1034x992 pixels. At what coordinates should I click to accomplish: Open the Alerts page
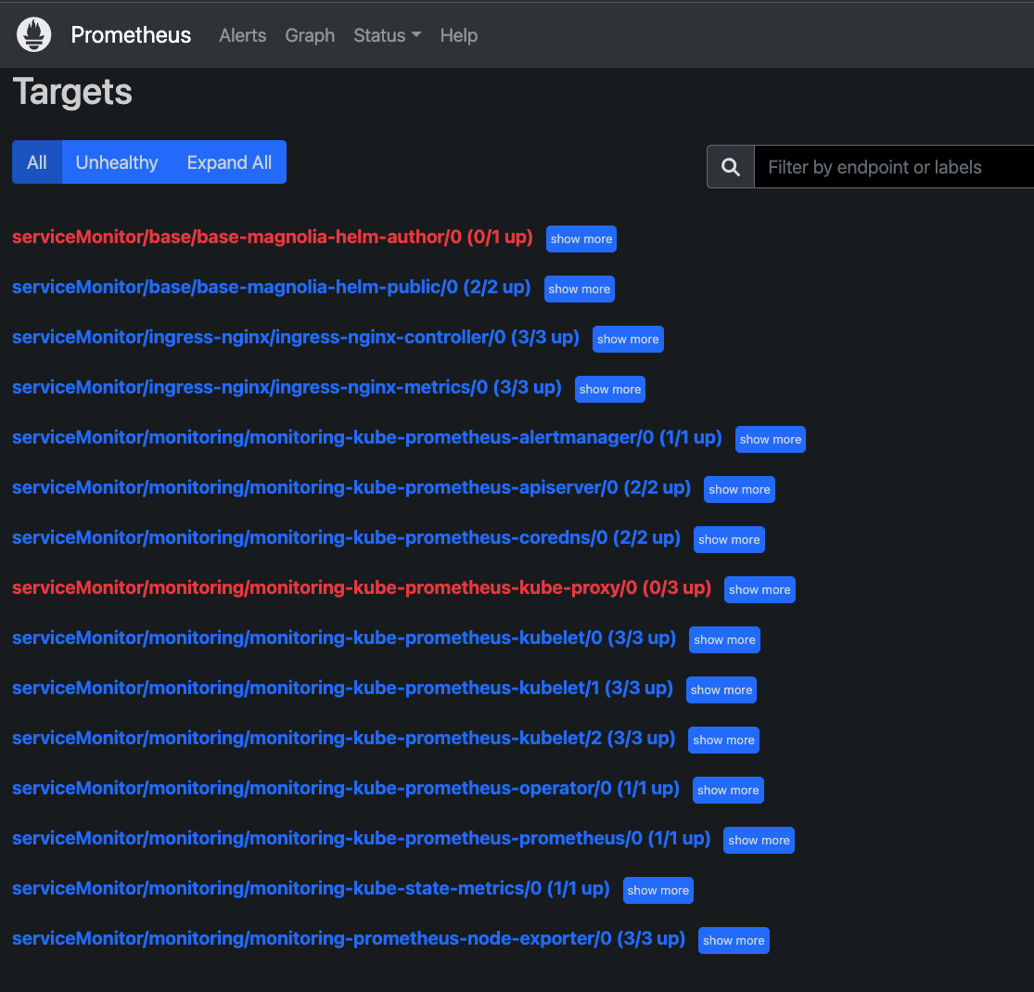pos(243,35)
